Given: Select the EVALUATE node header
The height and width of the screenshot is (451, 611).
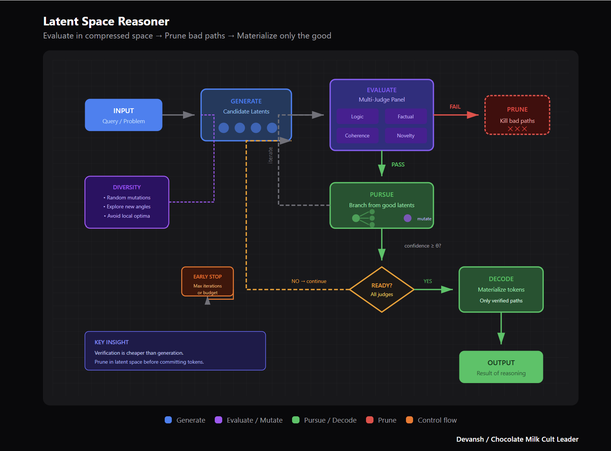Looking at the screenshot, I should point(381,90).
